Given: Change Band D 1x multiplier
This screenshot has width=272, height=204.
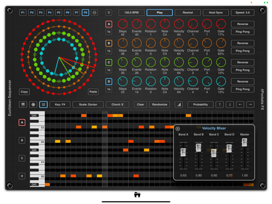Looking at the screenshot, I should [x=109, y=89].
